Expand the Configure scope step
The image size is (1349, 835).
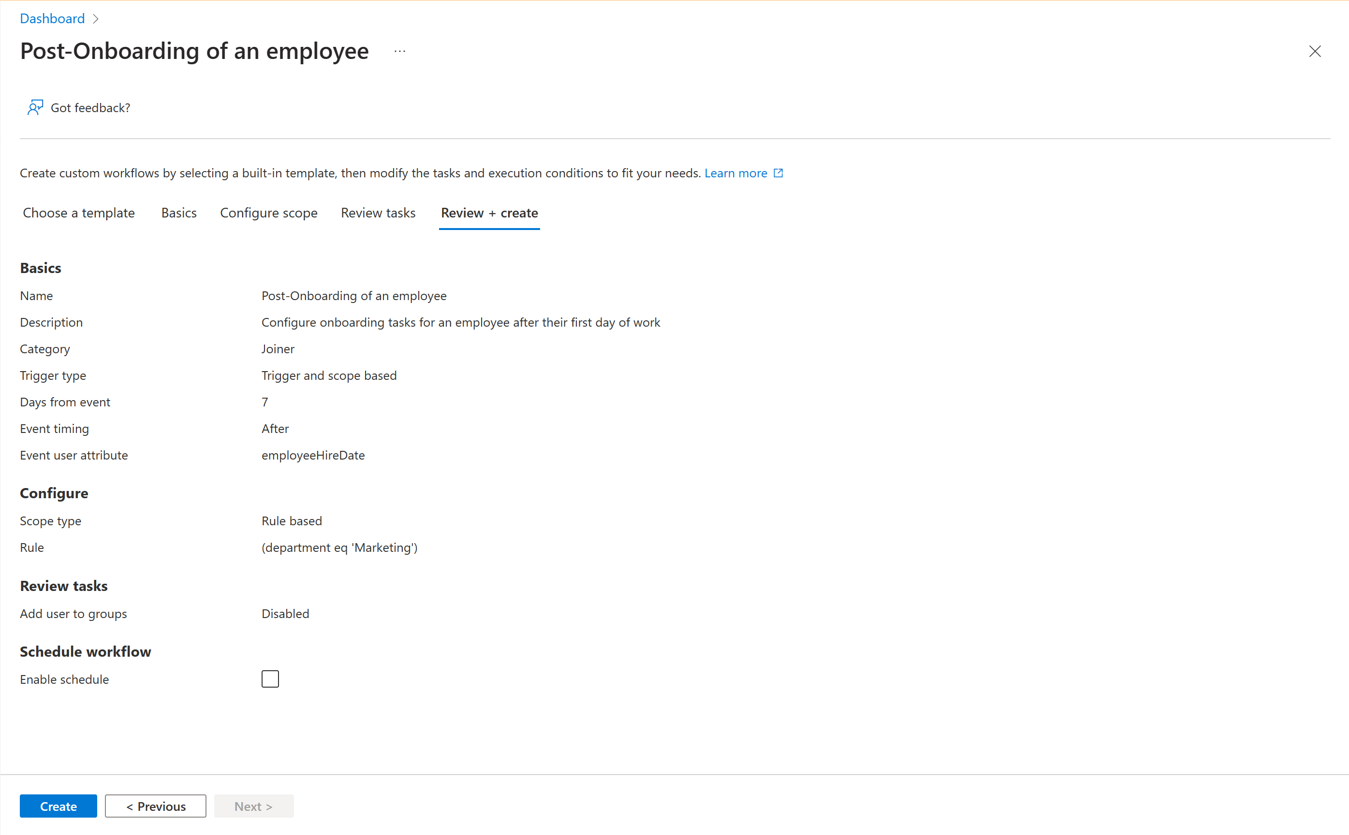[x=268, y=213]
